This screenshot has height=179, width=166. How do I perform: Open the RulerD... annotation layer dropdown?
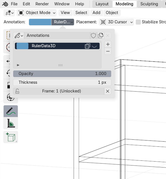tap(63, 22)
